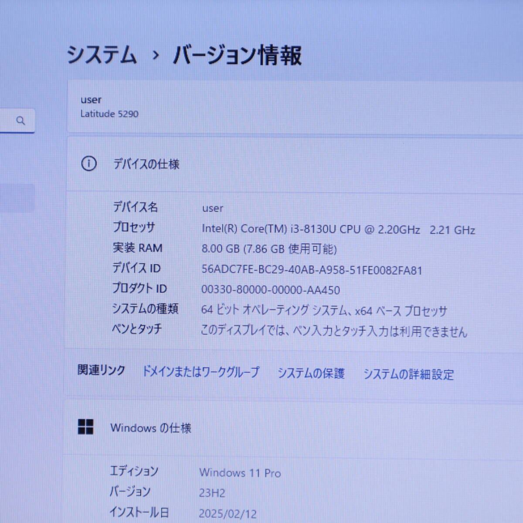
Task: Click the Windows logo beside Windows の仕様
Action: pyautogui.click(x=85, y=427)
